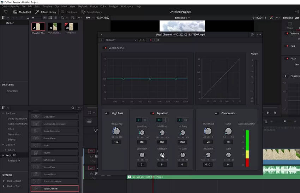Select the Noise Reduction audio effect
The height and width of the screenshot is (193, 300).
tap(55, 131)
